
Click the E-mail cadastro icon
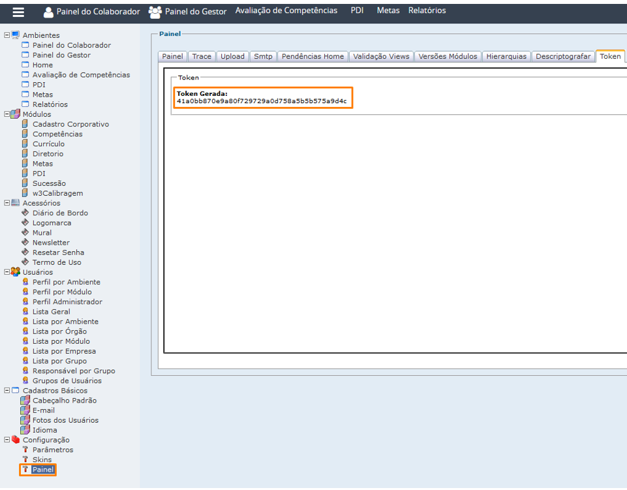pos(25,410)
